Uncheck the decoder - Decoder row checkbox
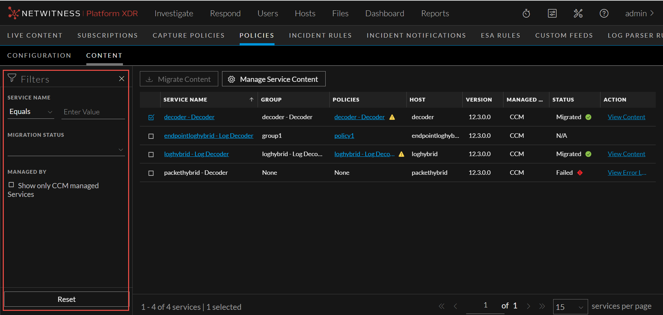Screen dimensions: 663x315 (151, 117)
